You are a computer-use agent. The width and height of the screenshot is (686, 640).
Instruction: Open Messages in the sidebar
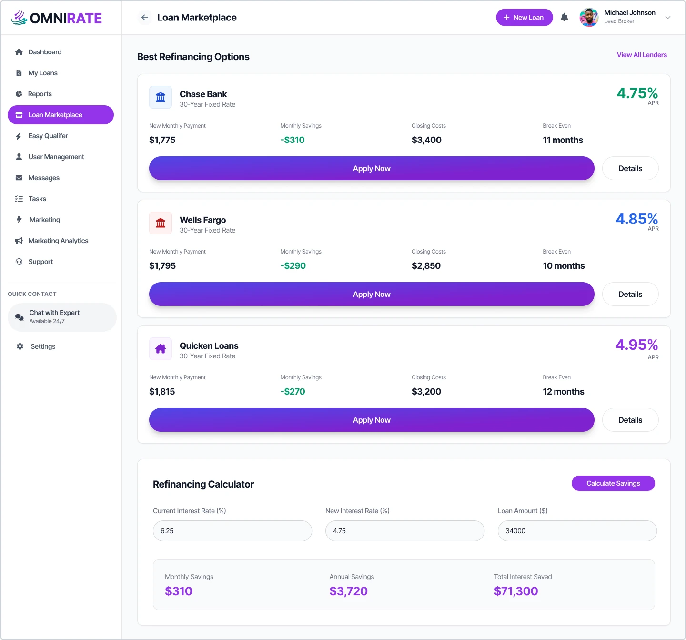click(x=61, y=178)
